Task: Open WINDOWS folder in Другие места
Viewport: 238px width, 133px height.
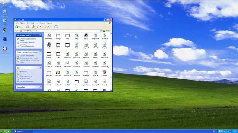Action: 23,71
